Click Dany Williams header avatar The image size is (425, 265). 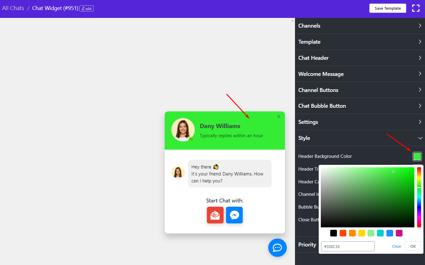pos(183,130)
